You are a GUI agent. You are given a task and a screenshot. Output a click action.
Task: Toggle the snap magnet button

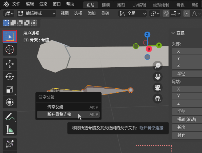(x=166, y=13)
